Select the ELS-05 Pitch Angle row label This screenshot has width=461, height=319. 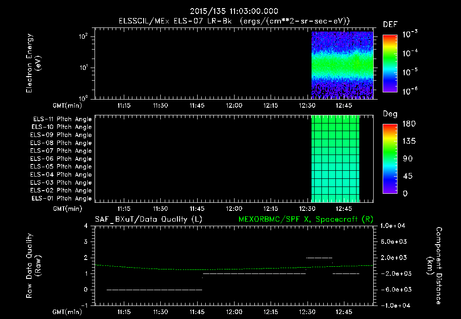click(61, 167)
